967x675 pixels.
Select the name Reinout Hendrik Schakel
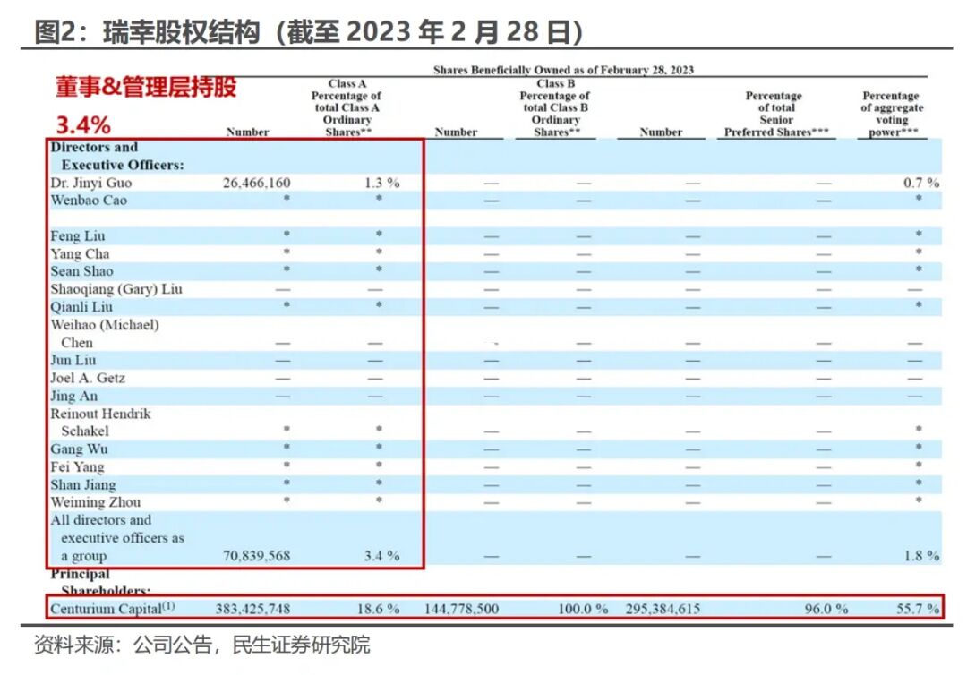point(100,423)
